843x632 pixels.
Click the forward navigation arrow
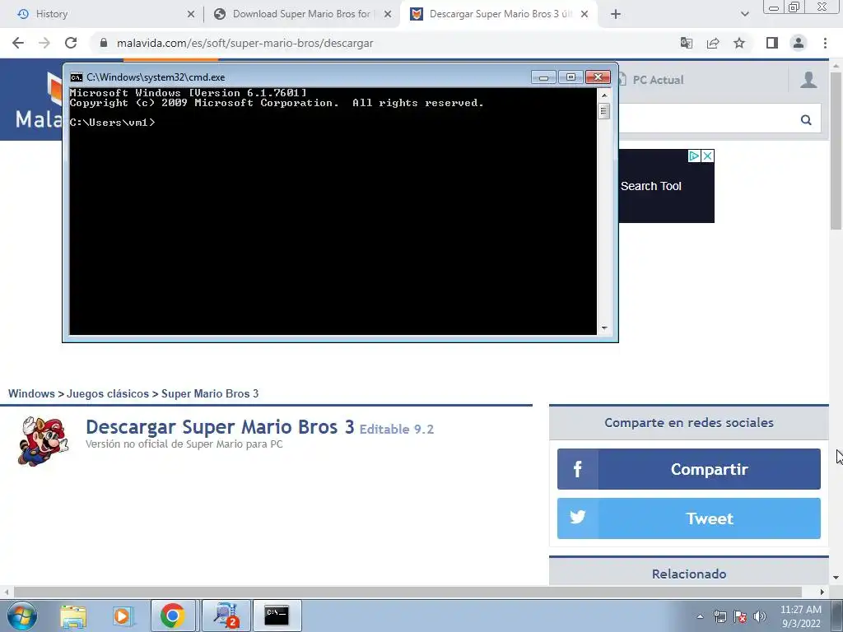coord(44,43)
